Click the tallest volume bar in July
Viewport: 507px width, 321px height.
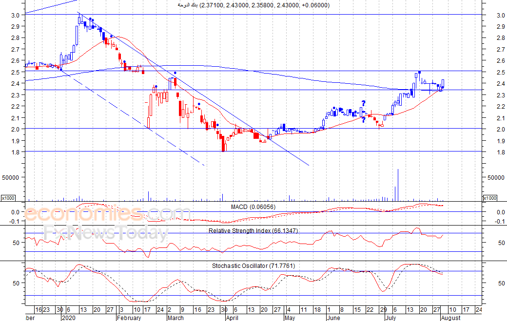coord(398,185)
